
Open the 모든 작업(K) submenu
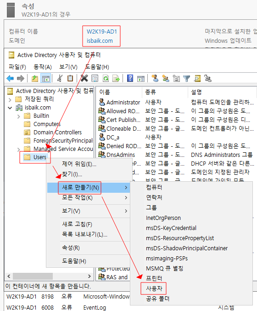click(89, 197)
